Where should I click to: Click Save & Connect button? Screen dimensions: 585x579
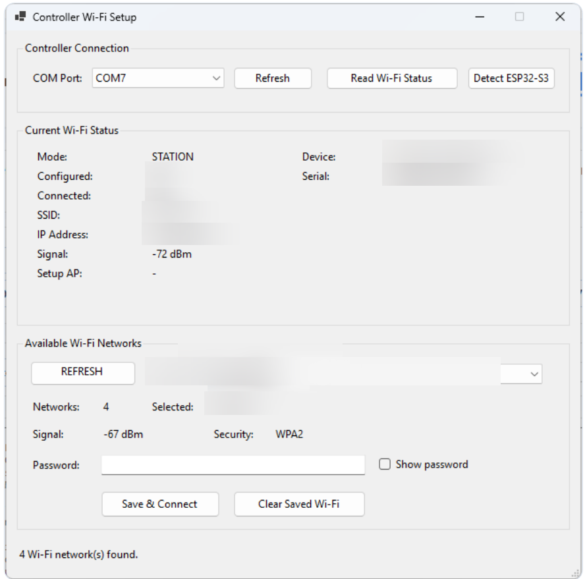point(160,504)
